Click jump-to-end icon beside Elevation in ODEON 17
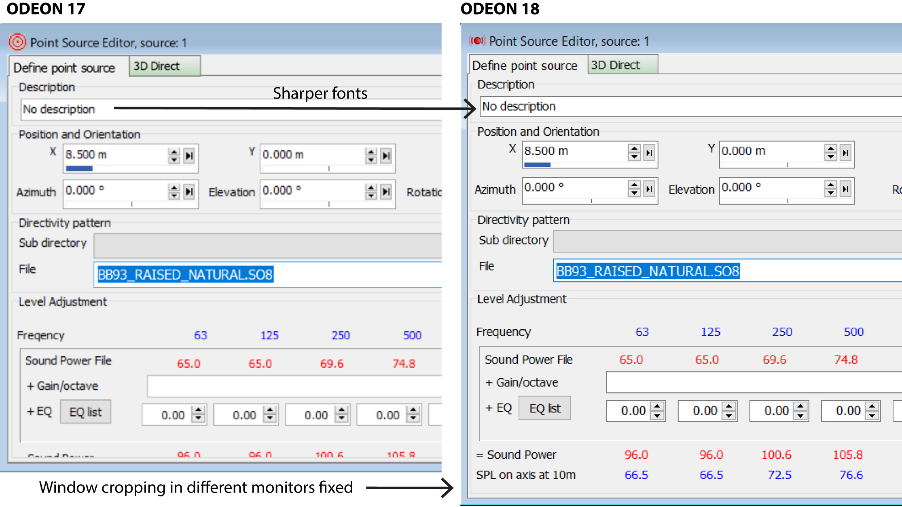902x507 pixels. [386, 191]
